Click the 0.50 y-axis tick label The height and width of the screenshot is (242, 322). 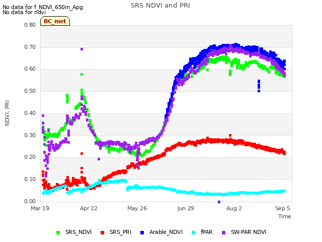tap(30, 91)
